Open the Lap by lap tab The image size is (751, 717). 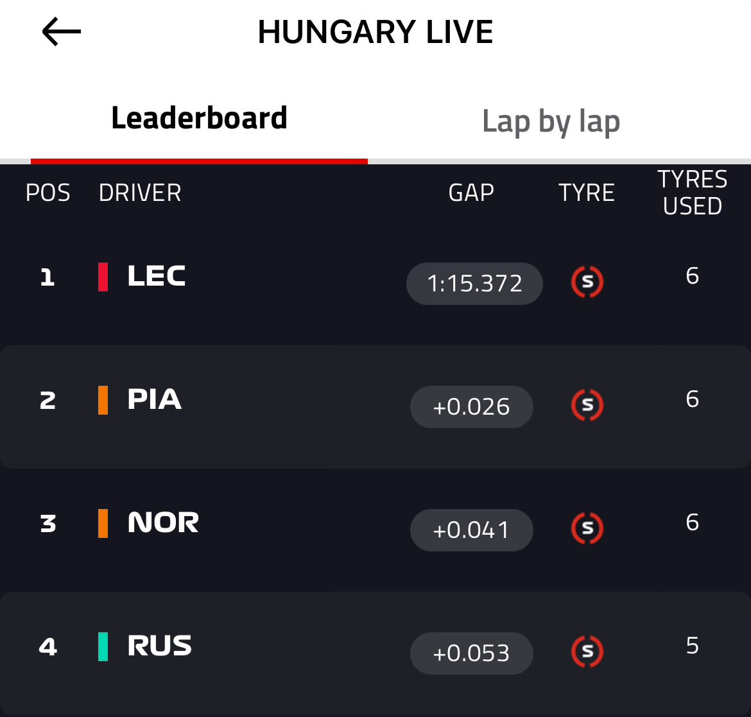(x=551, y=122)
